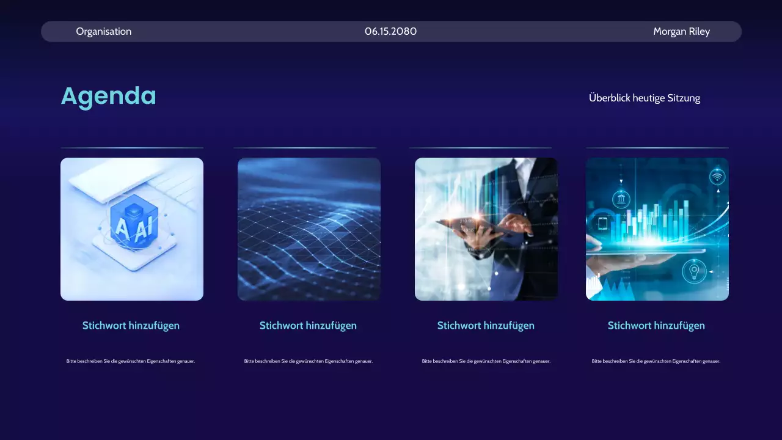Click the last Stichwort hinzufügen link
This screenshot has width=782, height=440.
pos(656,325)
